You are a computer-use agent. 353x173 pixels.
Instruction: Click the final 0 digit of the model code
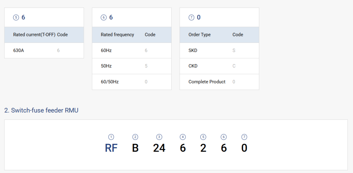(x=244, y=148)
